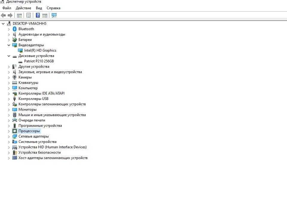Select the DESKTOP-VMAOHH5 label
Viewport: 287px width, 199px height.
pos(30,24)
